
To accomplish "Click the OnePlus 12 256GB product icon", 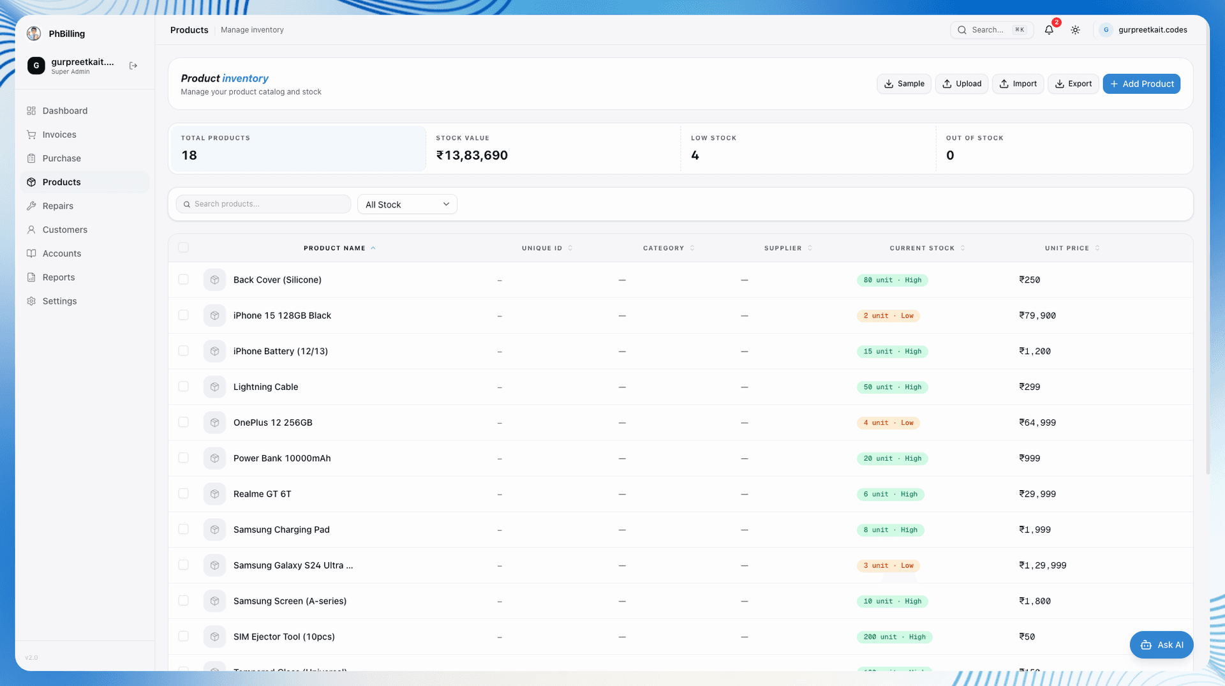I will (214, 423).
